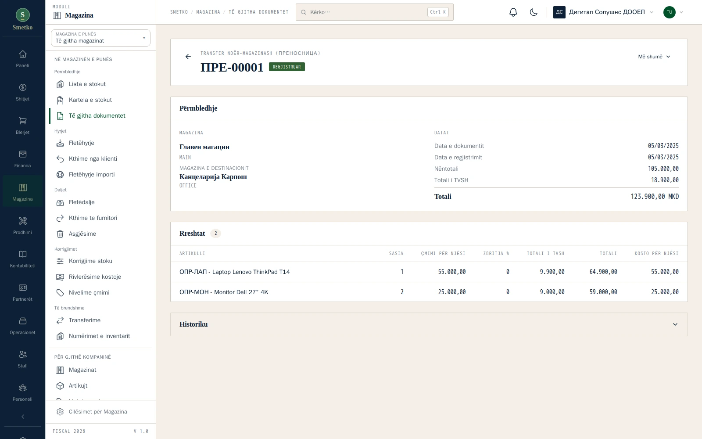Screen dimensions: 702x439
Task: Open the Më shumë dropdown
Action: click(x=654, y=57)
